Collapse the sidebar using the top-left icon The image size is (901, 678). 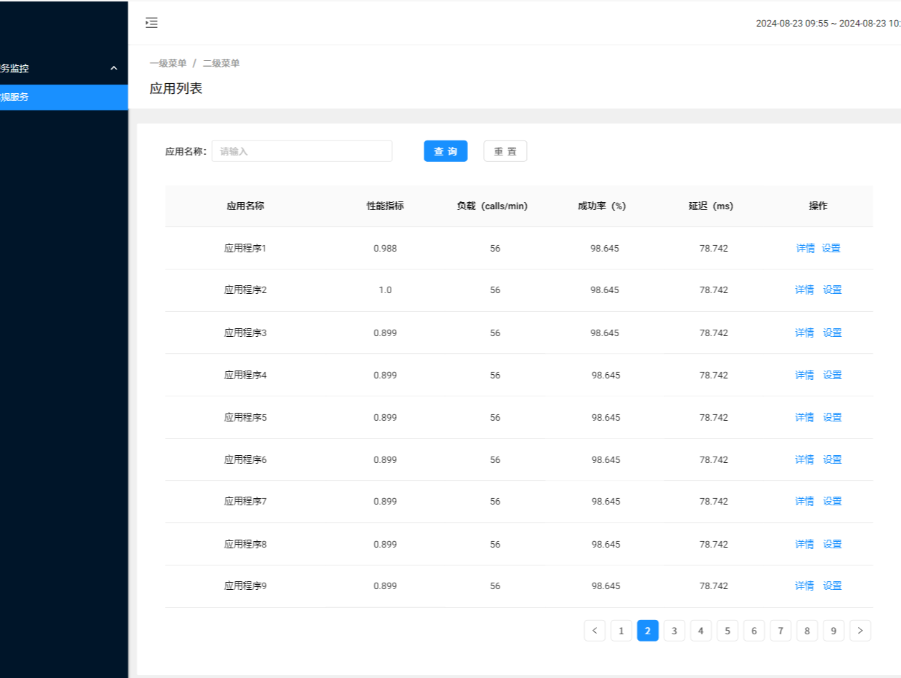[x=151, y=23]
